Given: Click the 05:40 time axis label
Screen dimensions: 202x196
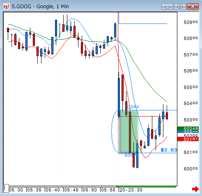Looking at the screenshot, I should (53, 190).
